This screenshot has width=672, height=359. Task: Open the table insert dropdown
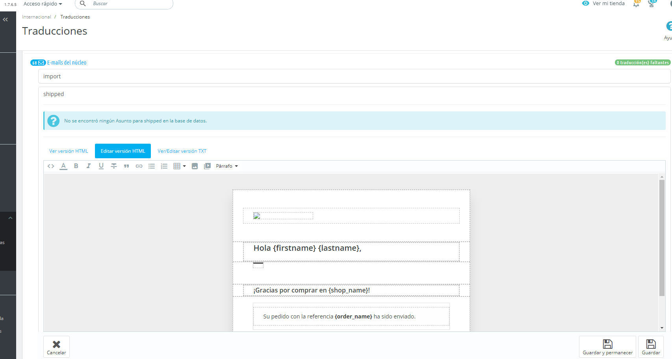[180, 166]
